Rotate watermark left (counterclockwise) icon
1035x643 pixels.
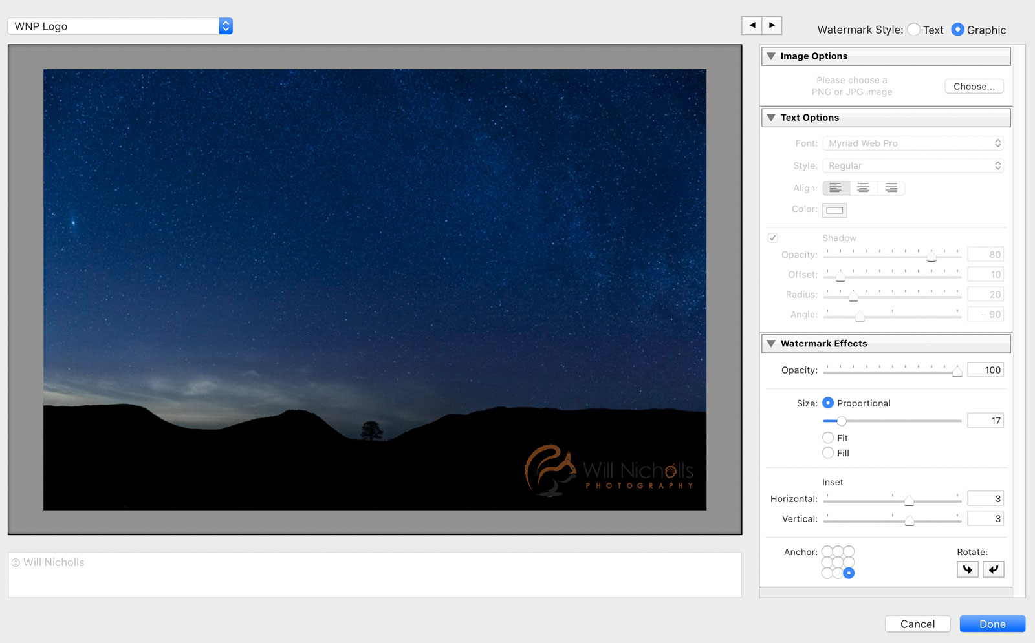[967, 569]
